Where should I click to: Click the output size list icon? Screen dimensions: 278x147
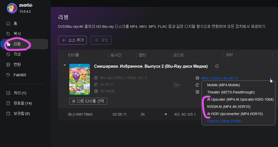[x=197, y=92]
